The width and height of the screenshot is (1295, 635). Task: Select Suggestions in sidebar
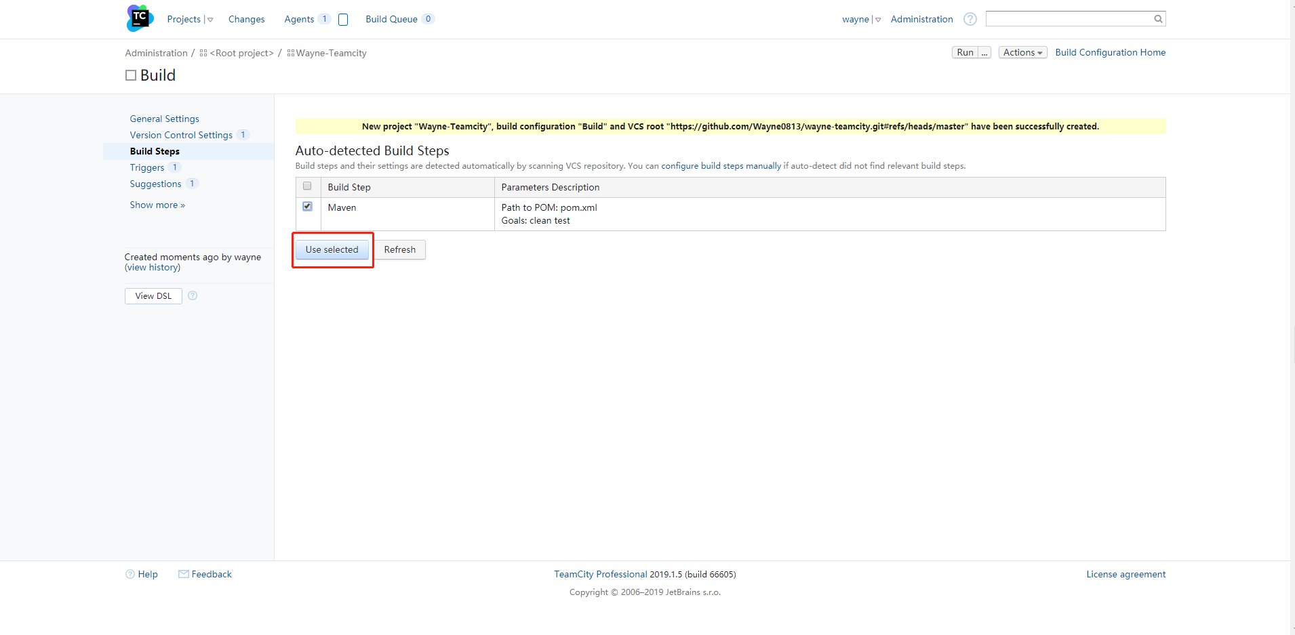155,184
